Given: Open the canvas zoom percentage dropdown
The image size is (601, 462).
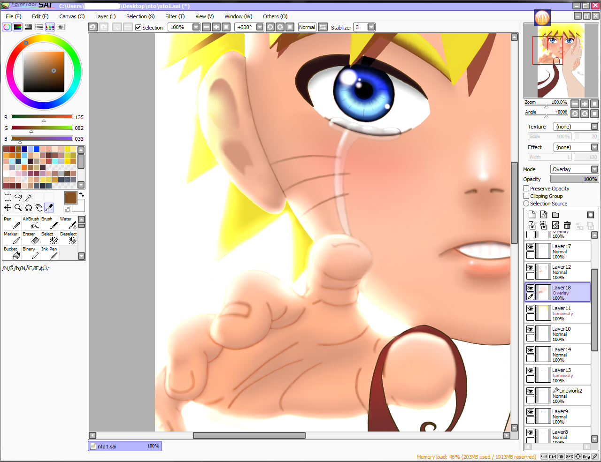Looking at the screenshot, I should [196, 27].
